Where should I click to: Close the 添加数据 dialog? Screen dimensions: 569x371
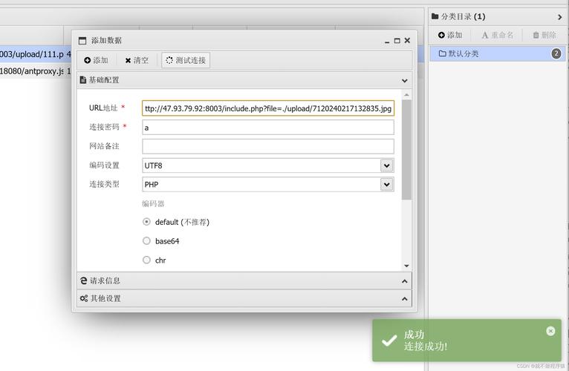[407, 40]
